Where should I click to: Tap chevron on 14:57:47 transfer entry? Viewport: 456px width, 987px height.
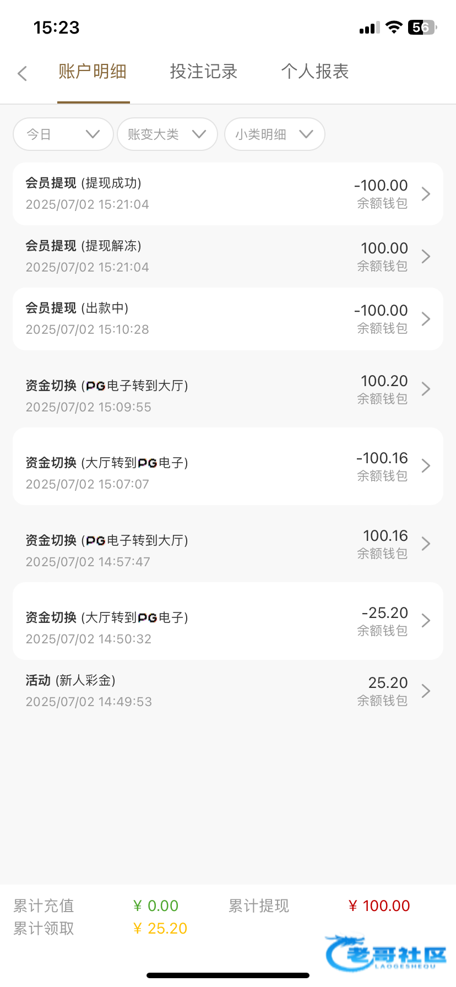pyautogui.click(x=425, y=544)
